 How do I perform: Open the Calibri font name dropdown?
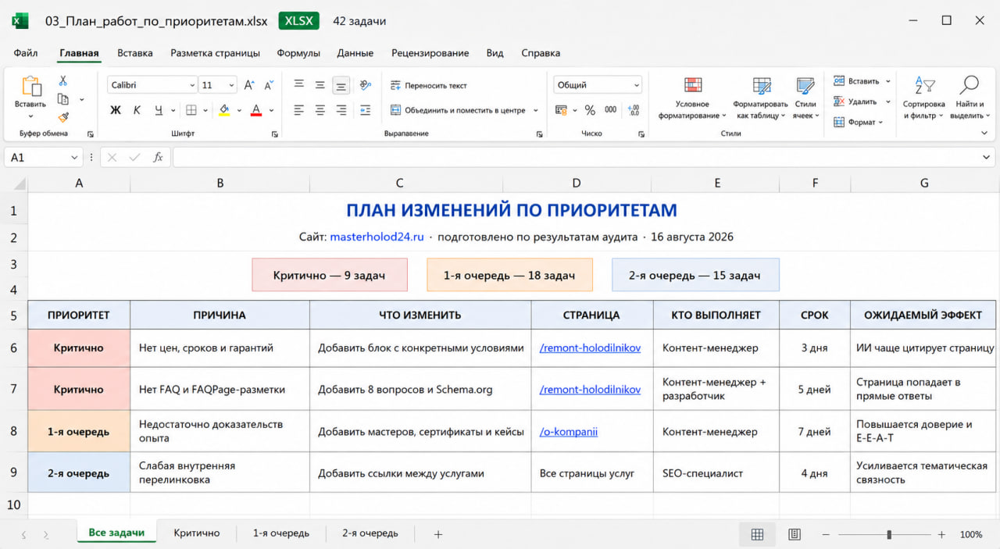click(x=192, y=85)
